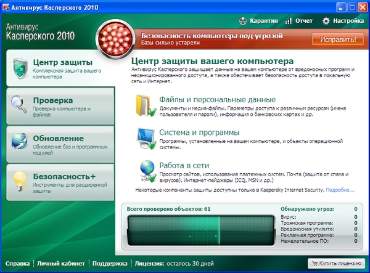Click Троянская программа: row
Viewport: 370px width, 273px height.
(319, 223)
